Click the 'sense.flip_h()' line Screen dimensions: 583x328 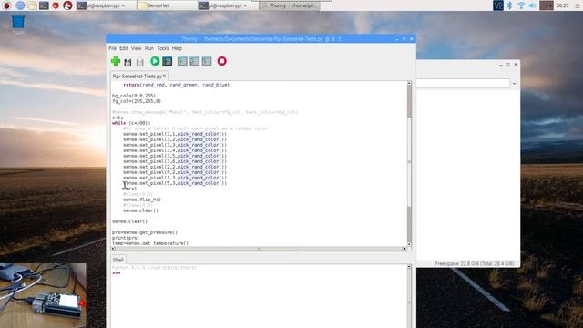142,200
